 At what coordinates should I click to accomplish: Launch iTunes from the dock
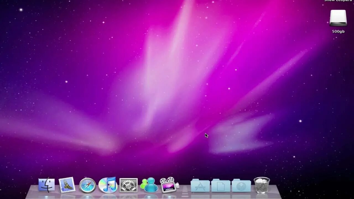tap(108, 185)
